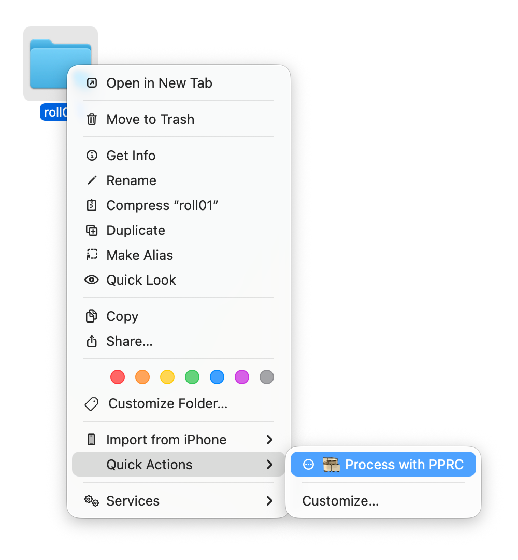Choose Compress “roll01”
Image resolution: width=518 pixels, height=560 pixels.
tap(179, 205)
